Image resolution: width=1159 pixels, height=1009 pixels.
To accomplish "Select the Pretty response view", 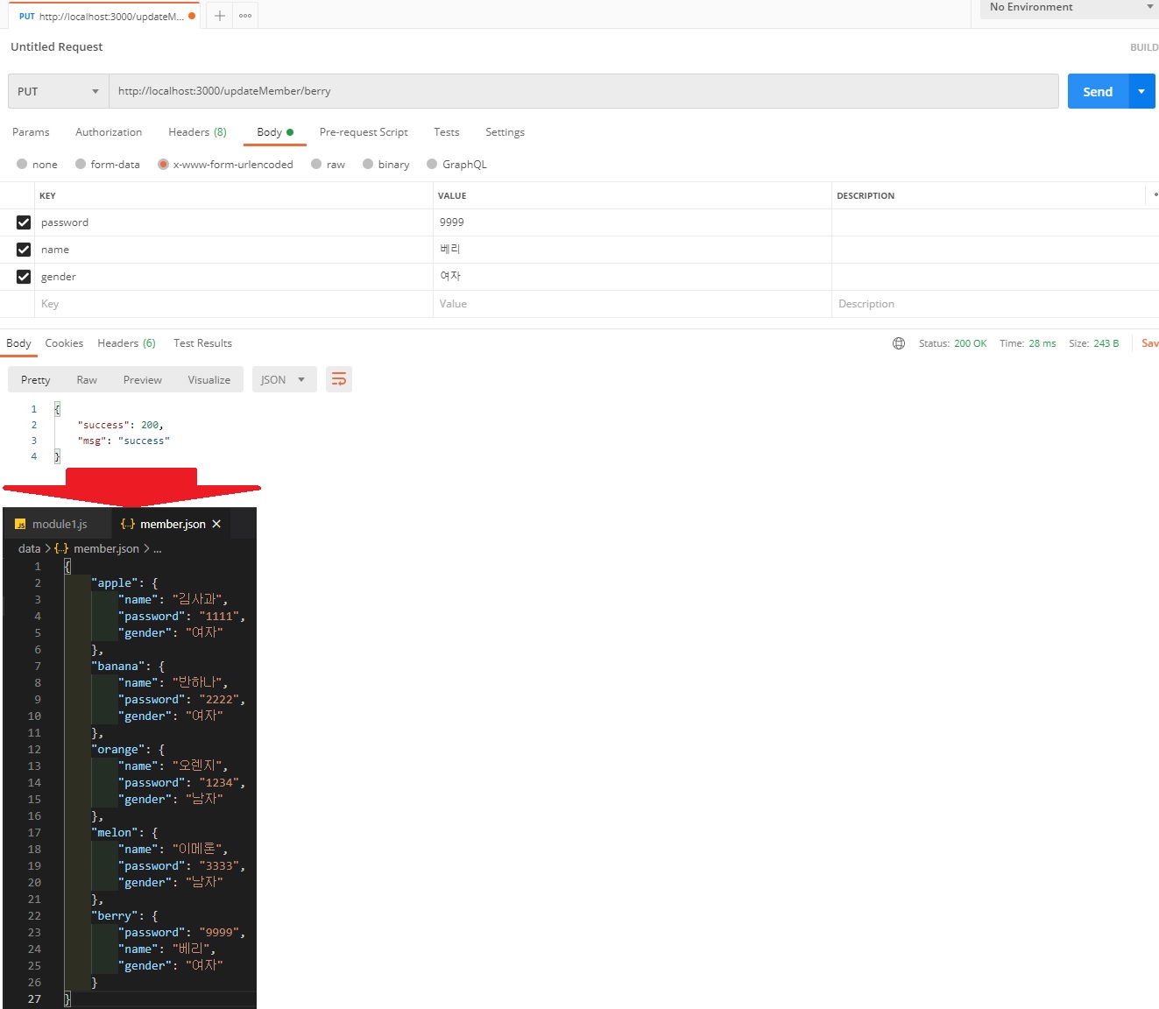I will coord(36,379).
